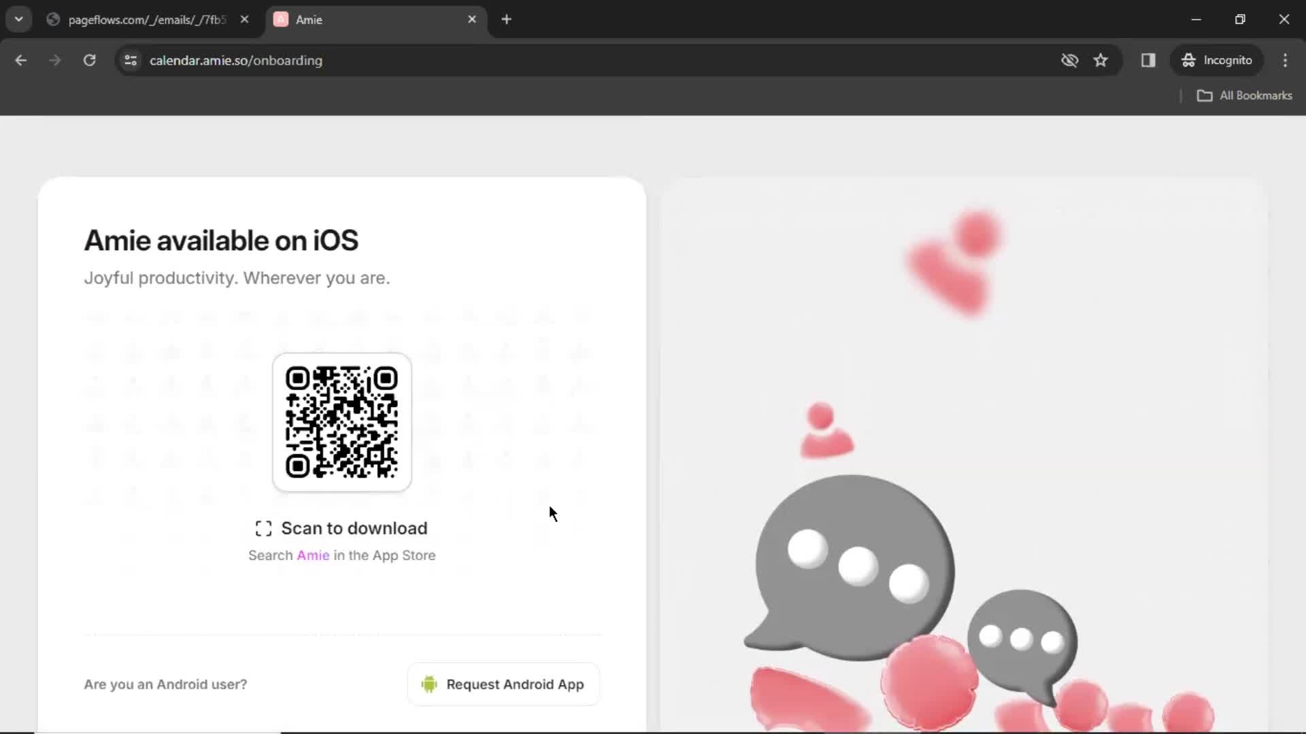Restore down the browser window
The width and height of the screenshot is (1306, 734).
pyautogui.click(x=1240, y=20)
